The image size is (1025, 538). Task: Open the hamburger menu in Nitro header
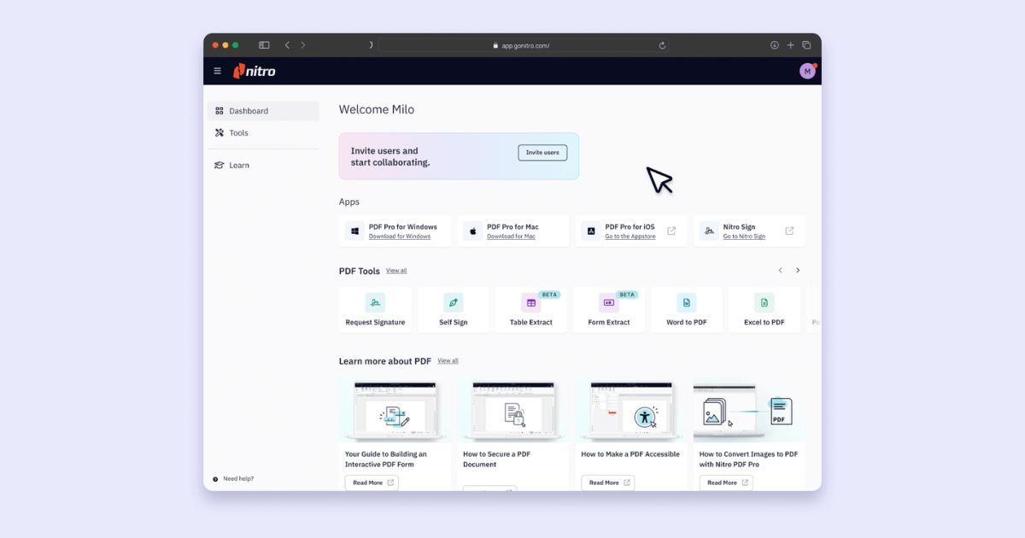point(217,71)
